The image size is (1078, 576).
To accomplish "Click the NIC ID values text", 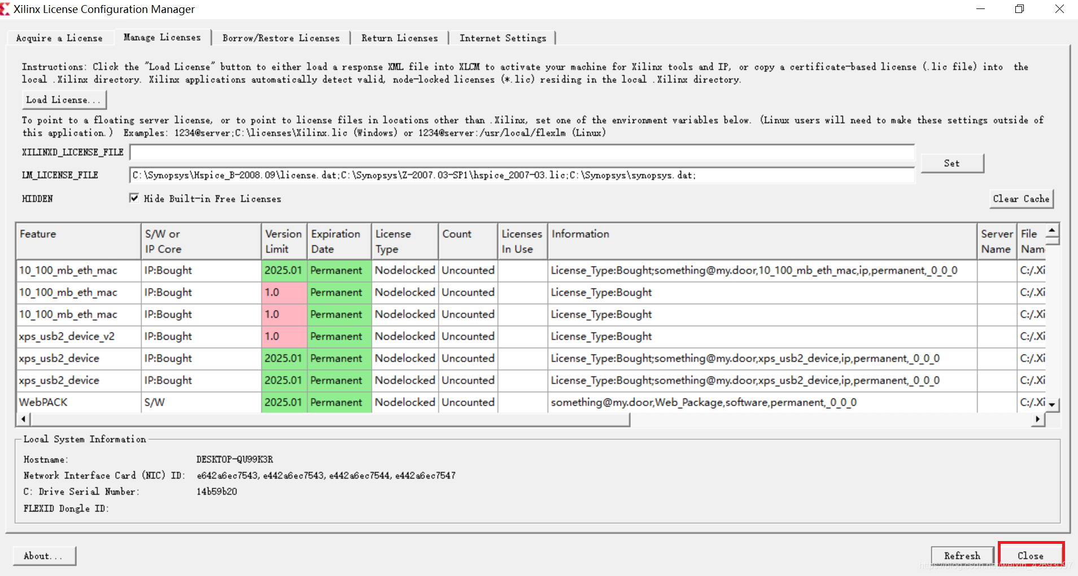I will point(326,476).
